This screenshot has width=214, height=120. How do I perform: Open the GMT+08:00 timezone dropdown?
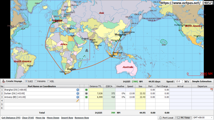tap(203, 117)
